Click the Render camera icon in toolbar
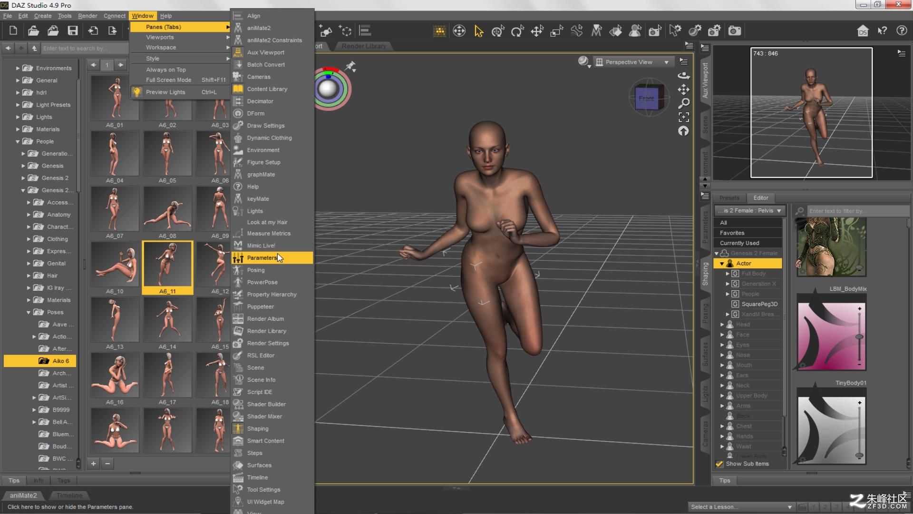Viewport: 913px width, 514px height. [x=735, y=31]
